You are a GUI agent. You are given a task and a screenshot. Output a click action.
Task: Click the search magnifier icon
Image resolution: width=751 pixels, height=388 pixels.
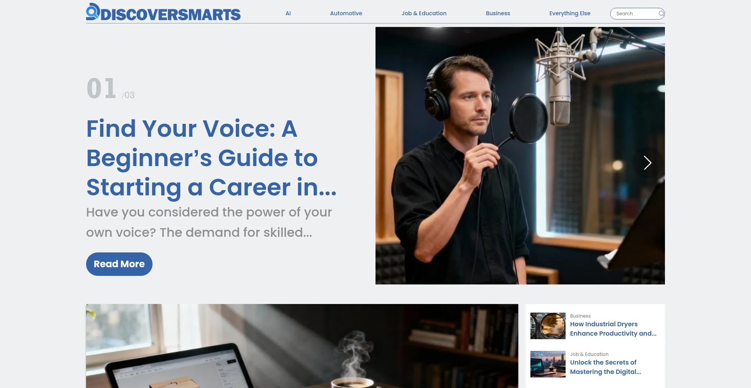coord(661,14)
